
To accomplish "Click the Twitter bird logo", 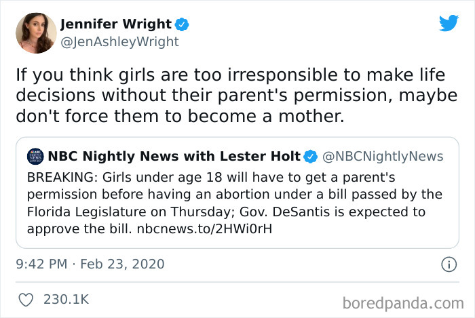I will (x=449, y=23).
